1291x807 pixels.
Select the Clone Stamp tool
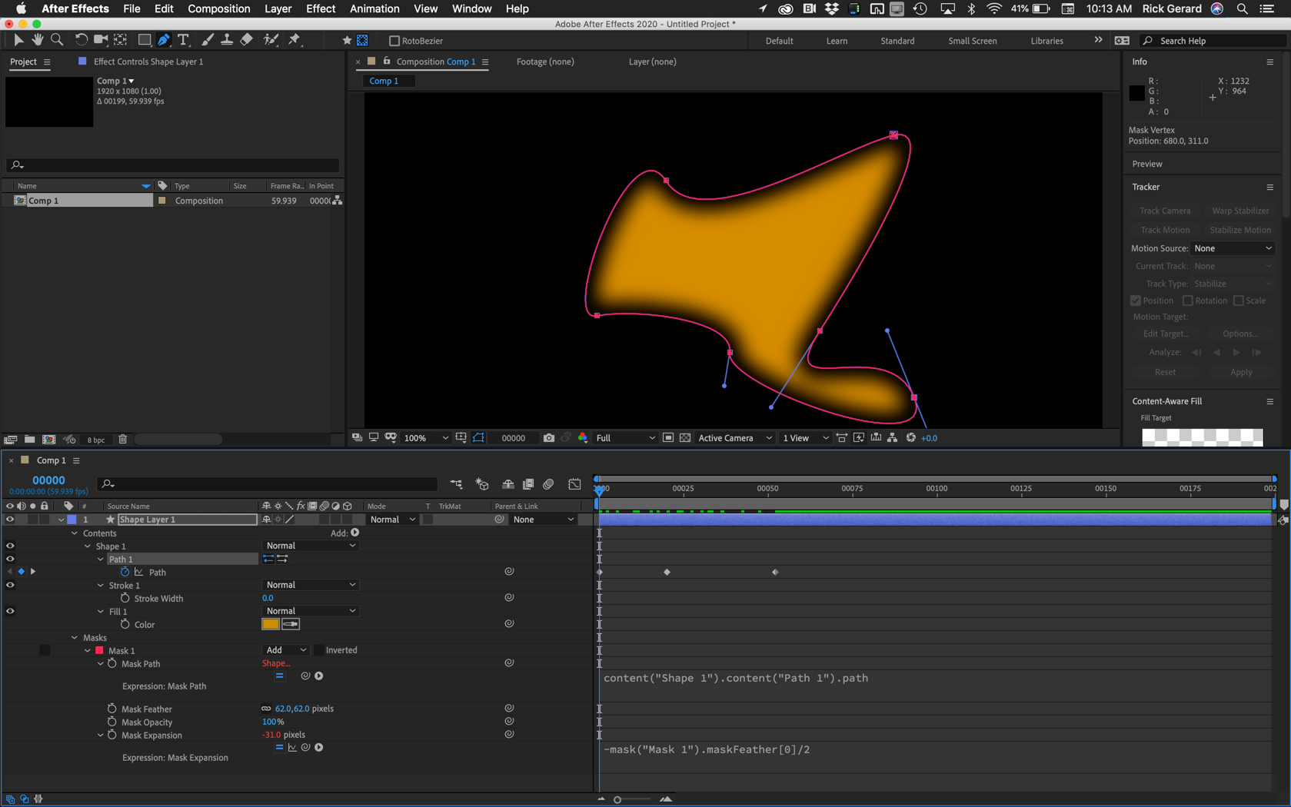point(227,40)
